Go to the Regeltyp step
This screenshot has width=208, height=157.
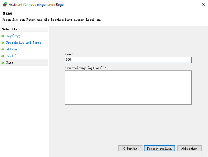(13, 36)
